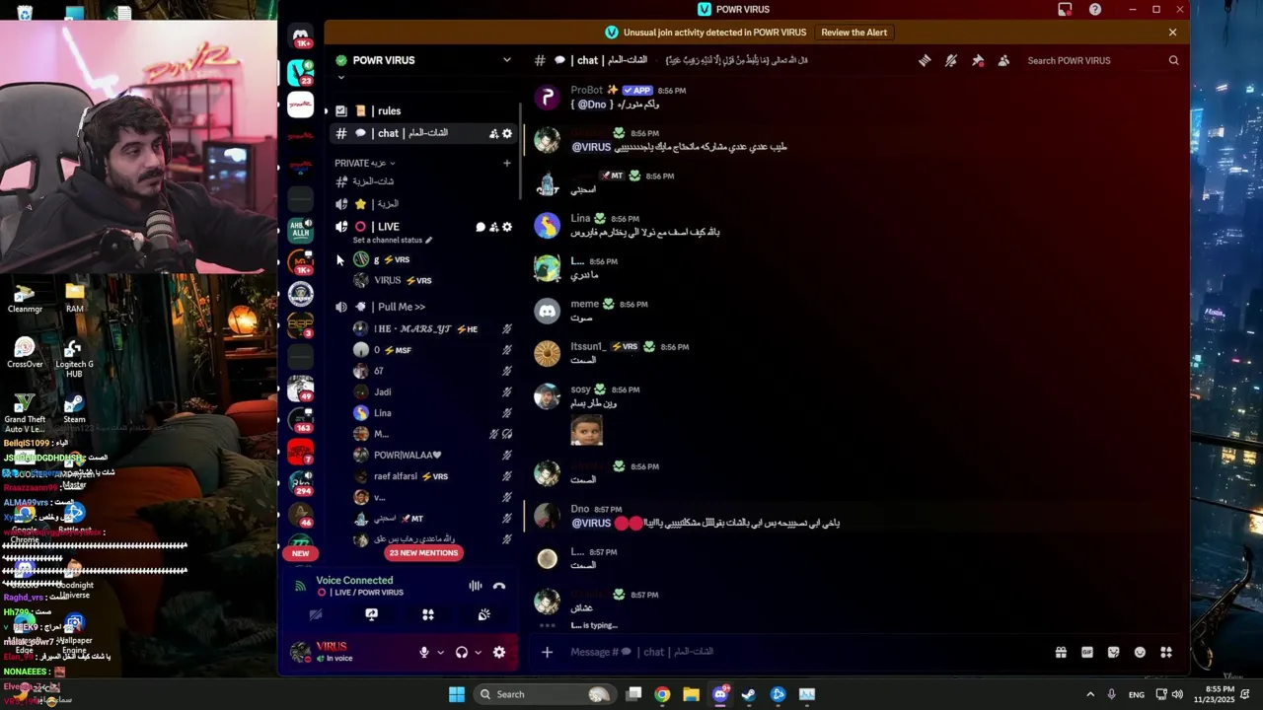Open the sticker picker

1114,652
